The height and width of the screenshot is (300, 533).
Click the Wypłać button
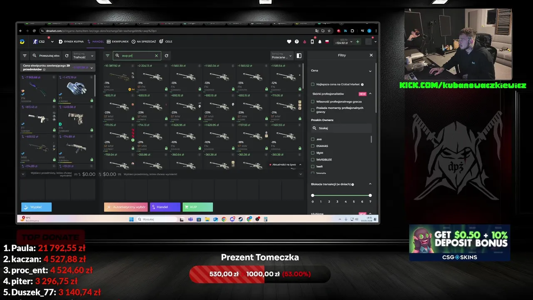tap(37, 207)
